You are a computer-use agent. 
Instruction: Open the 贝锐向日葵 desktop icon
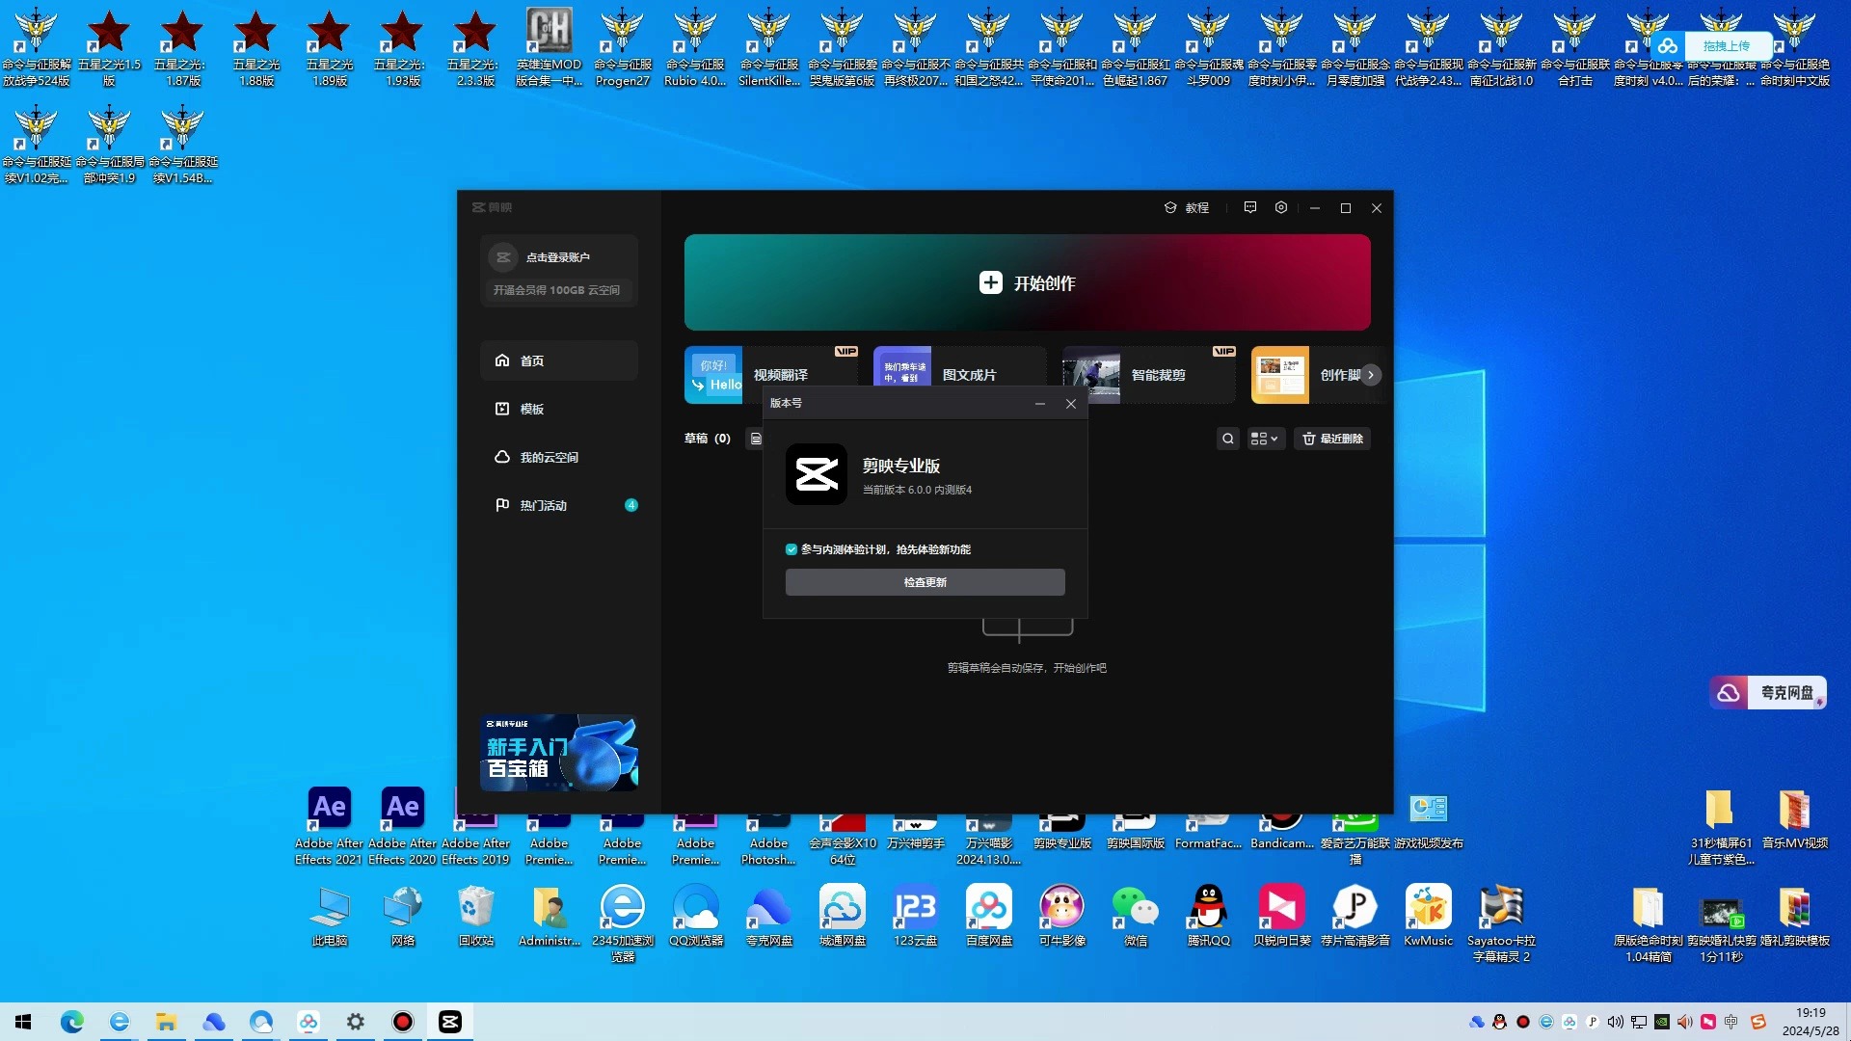coord(1282,916)
